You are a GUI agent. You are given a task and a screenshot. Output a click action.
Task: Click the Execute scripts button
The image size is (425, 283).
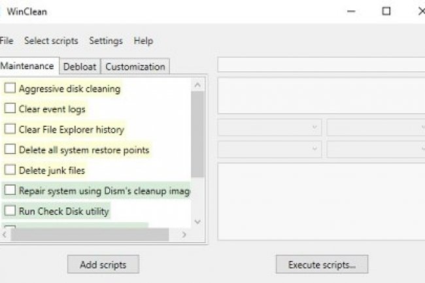[x=322, y=265]
